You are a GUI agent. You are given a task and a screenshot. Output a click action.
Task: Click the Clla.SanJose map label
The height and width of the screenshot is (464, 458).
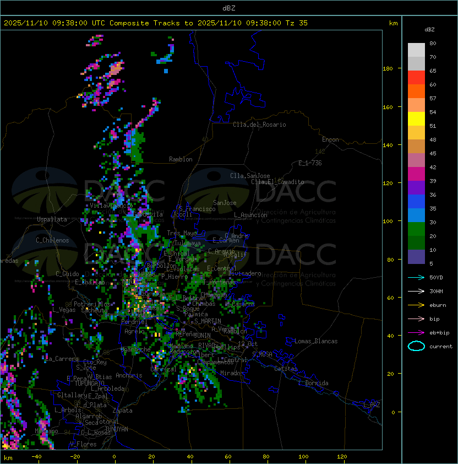click(250, 176)
